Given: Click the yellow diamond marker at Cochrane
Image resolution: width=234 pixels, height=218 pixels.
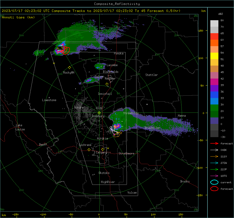Looking at the screenshot, I should click(x=89, y=150).
